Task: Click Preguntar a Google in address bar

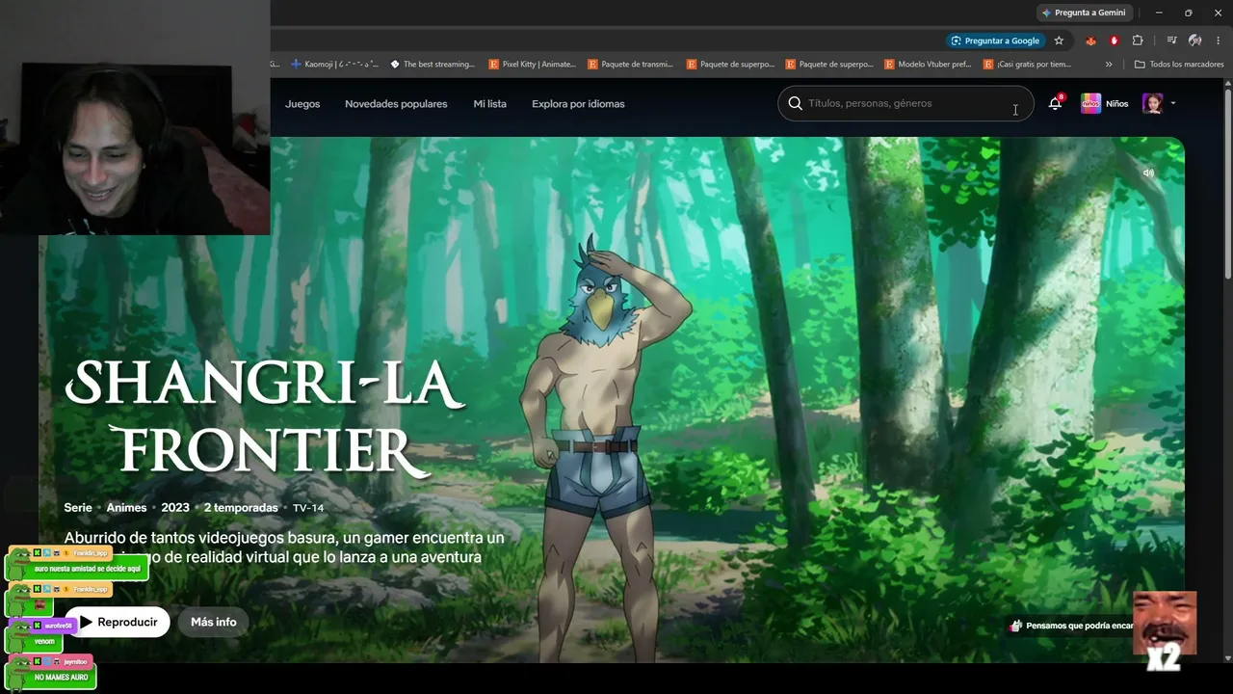Action: click(995, 40)
